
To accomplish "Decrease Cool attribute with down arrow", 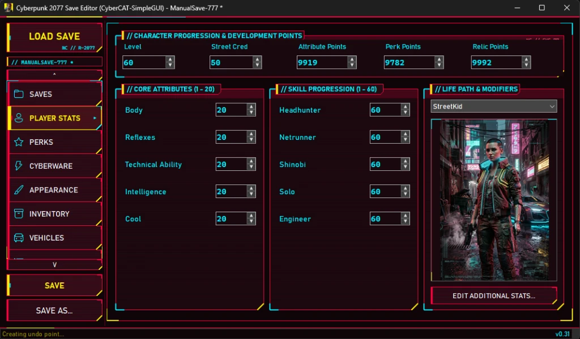I will click(x=251, y=221).
